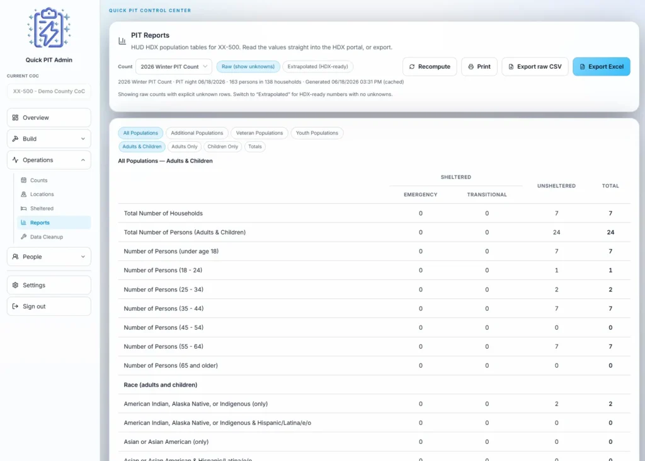645x461 pixels.
Task: Open the 2026 Winter PIT Count dropdown
Action: click(x=174, y=67)
